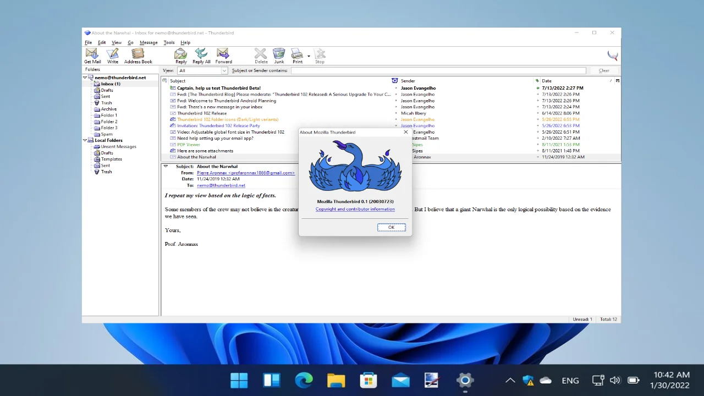Click the volume icon in system tray
The width and height of the screenshot is (704, 396).
point(615,380)
